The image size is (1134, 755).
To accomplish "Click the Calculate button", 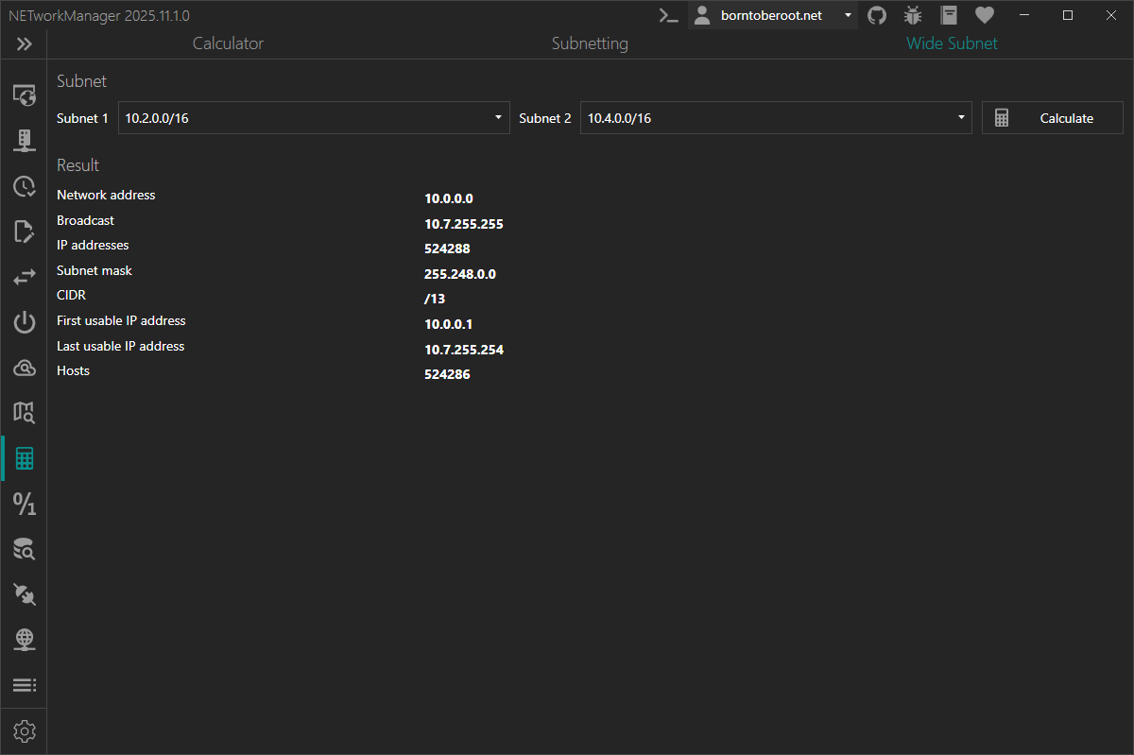I will [1052, 117].
